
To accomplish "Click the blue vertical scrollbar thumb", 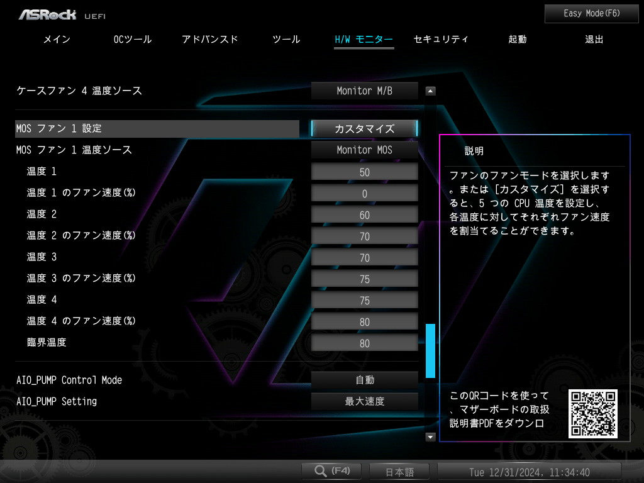I will [x=430, y=351].
